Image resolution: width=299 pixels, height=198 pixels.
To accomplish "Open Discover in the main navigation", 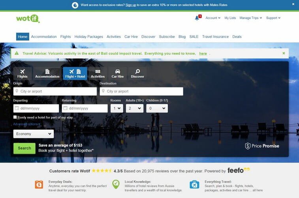I will tap(149, 37).
